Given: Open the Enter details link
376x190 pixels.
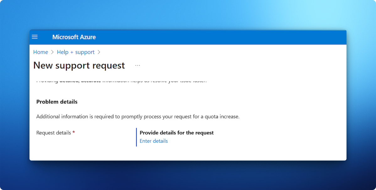Looking at the screenshot, I should click(153, 141).
